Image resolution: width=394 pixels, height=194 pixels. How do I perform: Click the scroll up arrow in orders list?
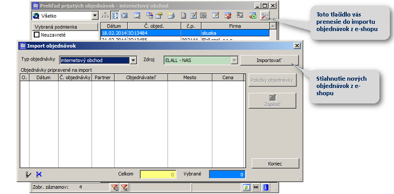(x=273, y=26)
